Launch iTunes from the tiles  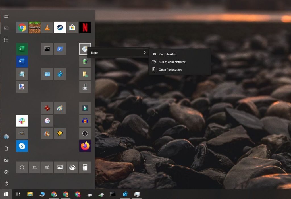[47, 121]
